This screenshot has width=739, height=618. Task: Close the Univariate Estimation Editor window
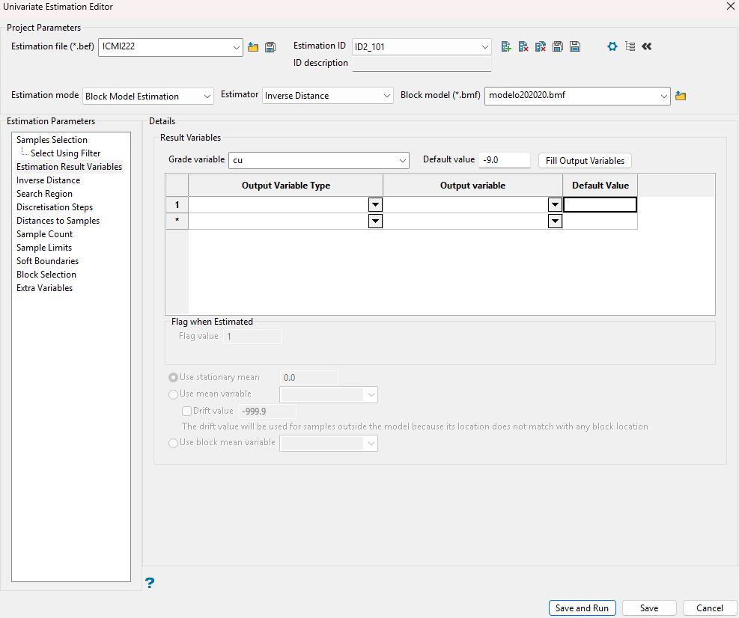730,7
